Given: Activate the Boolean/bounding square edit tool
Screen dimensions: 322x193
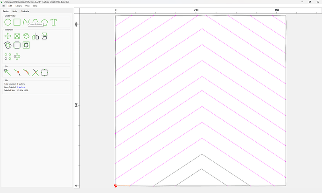Looking at the screenshot, I should [x=44, y=72].
